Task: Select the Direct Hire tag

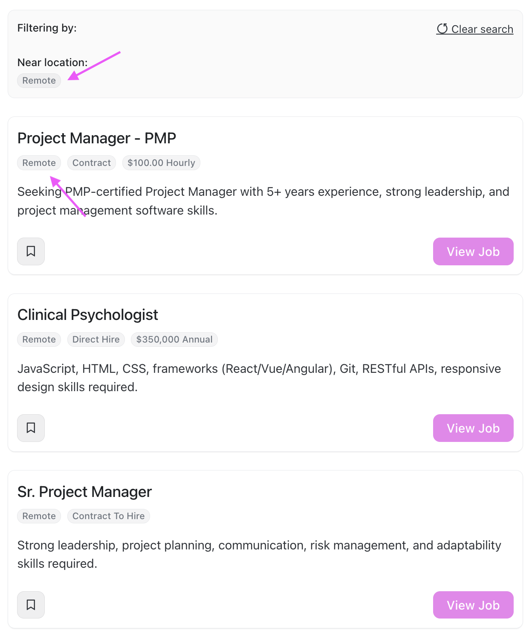Action: pyautogui.click(x=96, y=340)
